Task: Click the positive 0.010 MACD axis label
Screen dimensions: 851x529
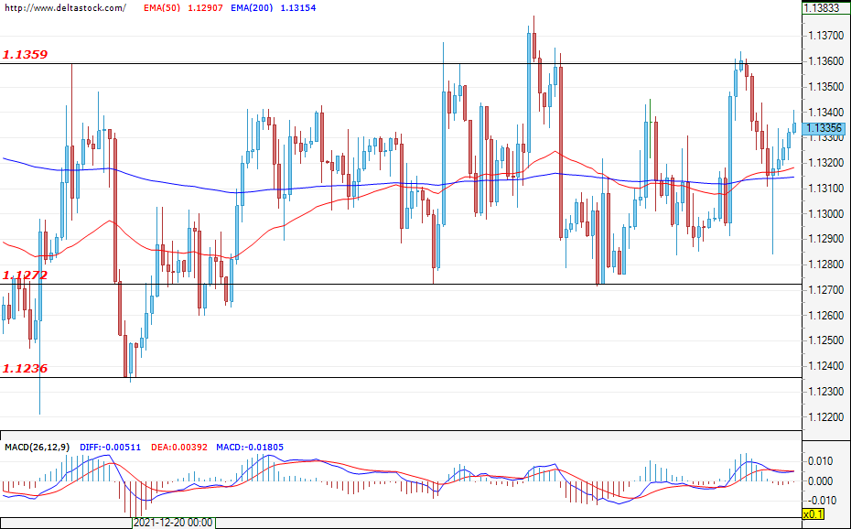Action: [x=822, y=461]
